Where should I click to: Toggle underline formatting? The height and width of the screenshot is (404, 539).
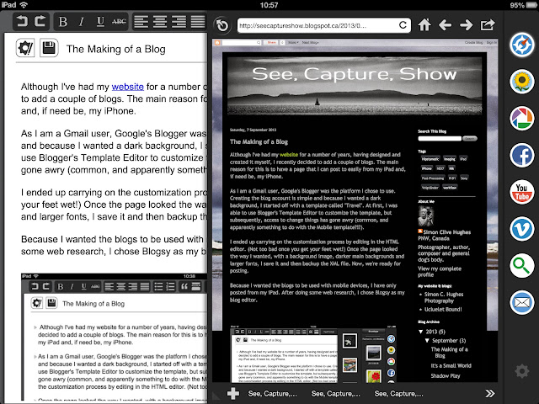(x=100, y=22)
